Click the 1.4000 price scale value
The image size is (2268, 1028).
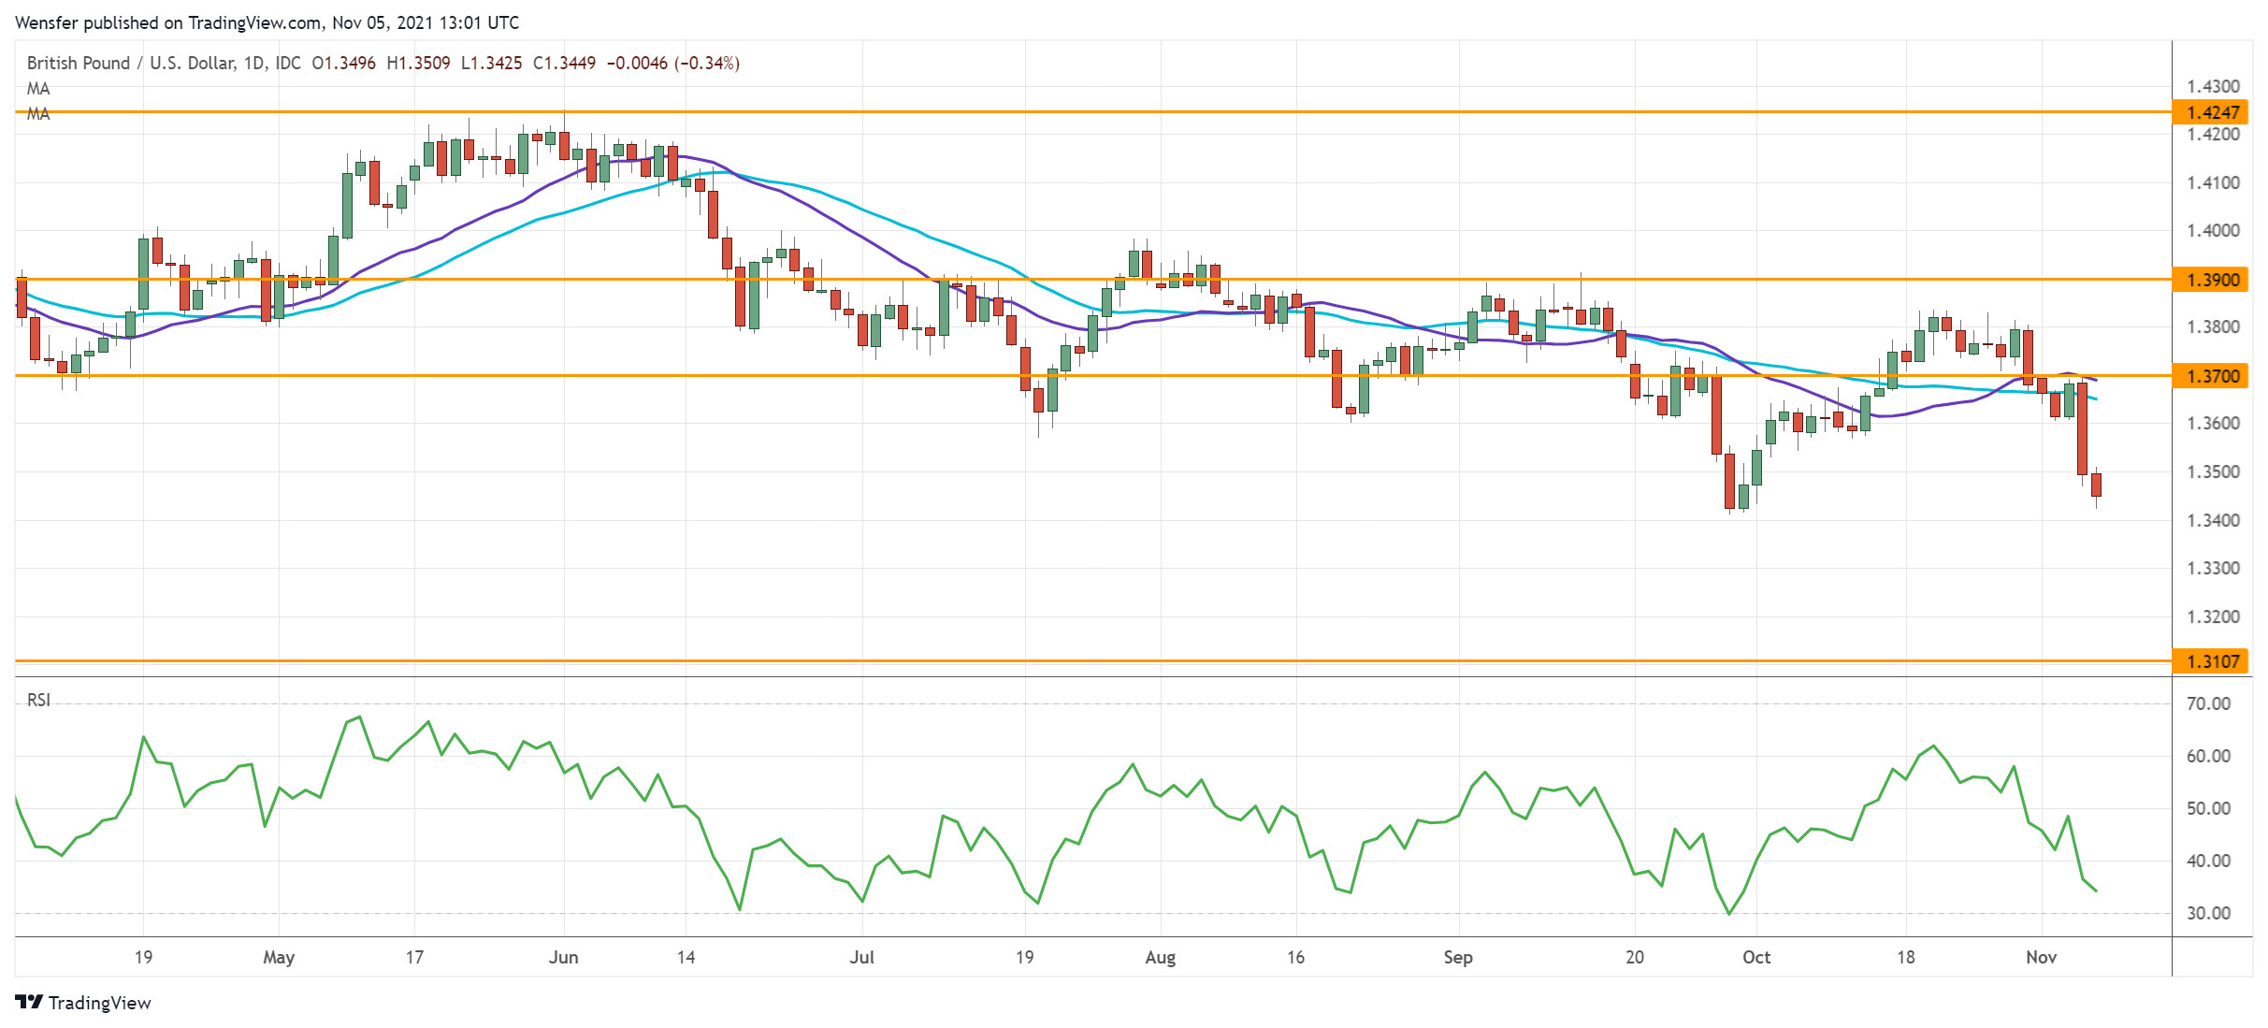pos(2213,230)
